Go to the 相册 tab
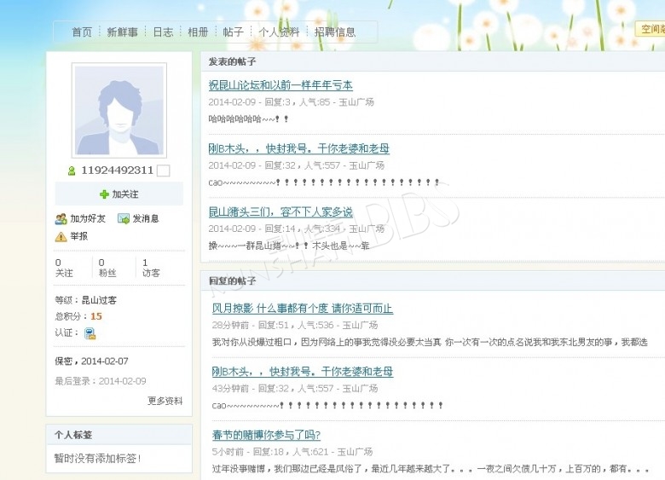Viewport: 665px width, 480px height. coord(198,32)
